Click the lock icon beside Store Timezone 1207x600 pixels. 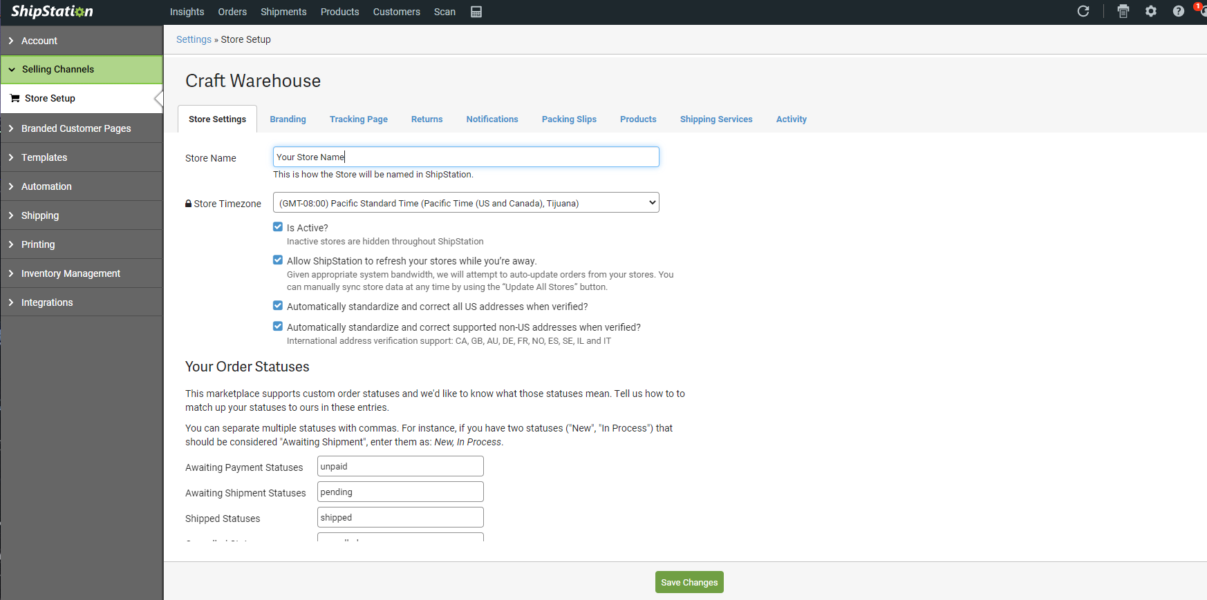click(x=188, y=204)
